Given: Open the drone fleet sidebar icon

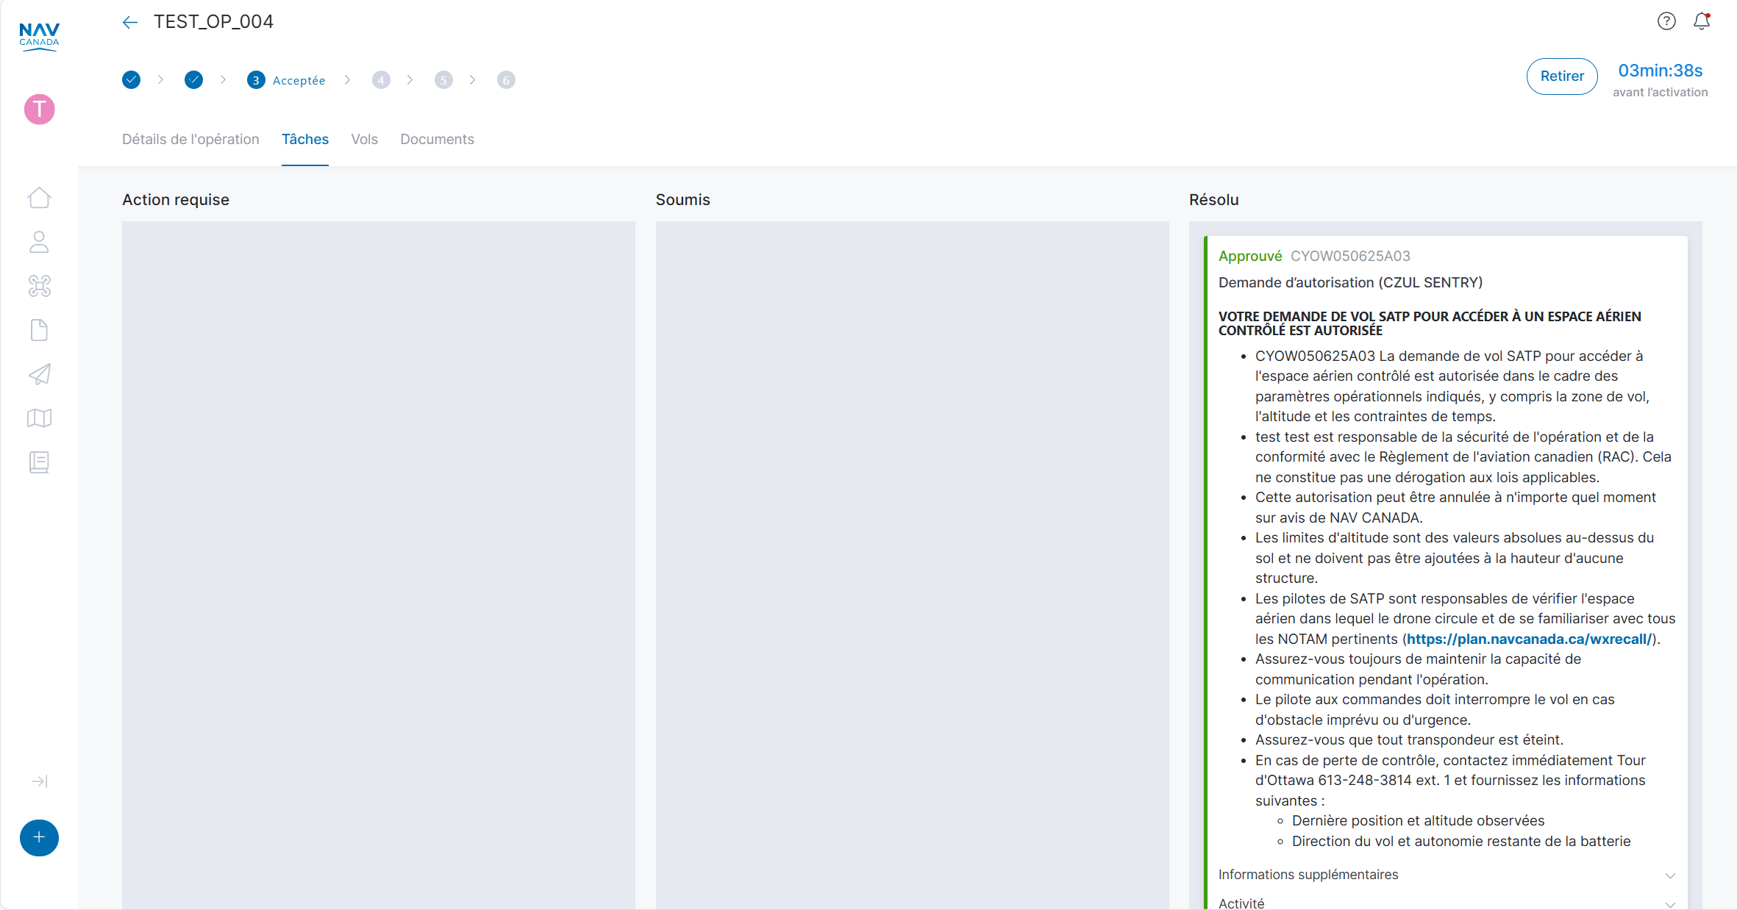Looking at the screenshot, I should (x=39, y=286).
